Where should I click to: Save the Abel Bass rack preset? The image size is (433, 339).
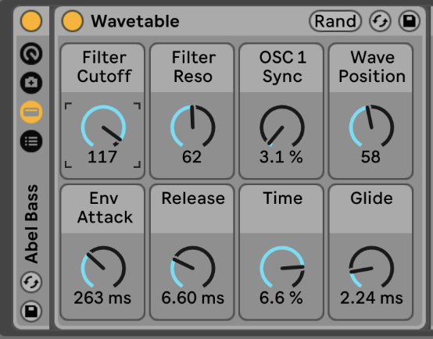pyautogui.click(x=31, y=311)
